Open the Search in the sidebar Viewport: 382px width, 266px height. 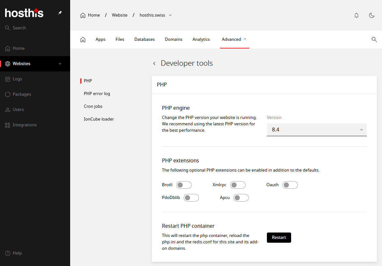[19, 28]
